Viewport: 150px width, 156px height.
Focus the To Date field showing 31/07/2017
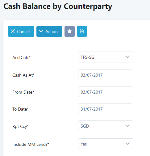[105, 109]
